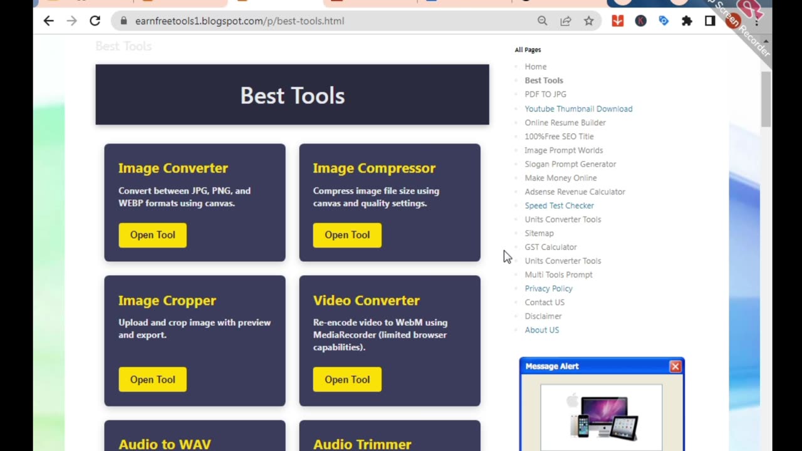This screenshot has width=802, height=451.
Task: Open the Best Tools sidebar link
Action: click(544, 80)
